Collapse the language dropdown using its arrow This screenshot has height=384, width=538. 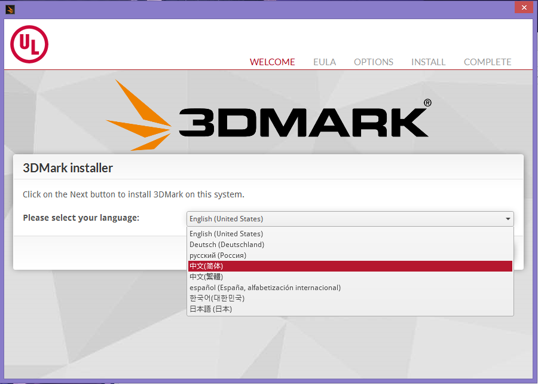[508, 219]
